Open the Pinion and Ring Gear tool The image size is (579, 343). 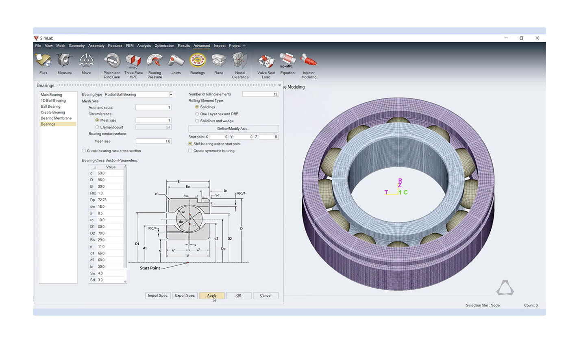112,61
